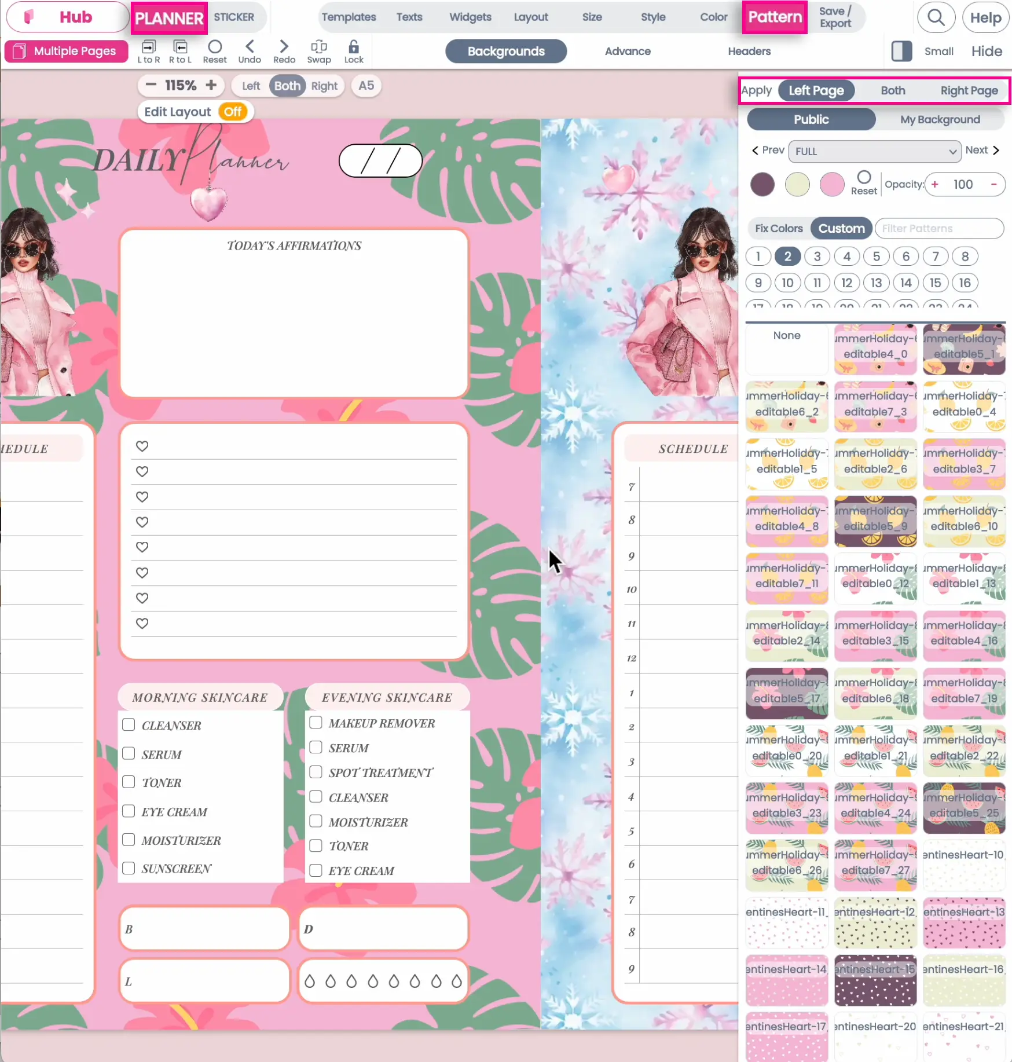Click Prev to go back in pattern categories

tap(767, 151)
